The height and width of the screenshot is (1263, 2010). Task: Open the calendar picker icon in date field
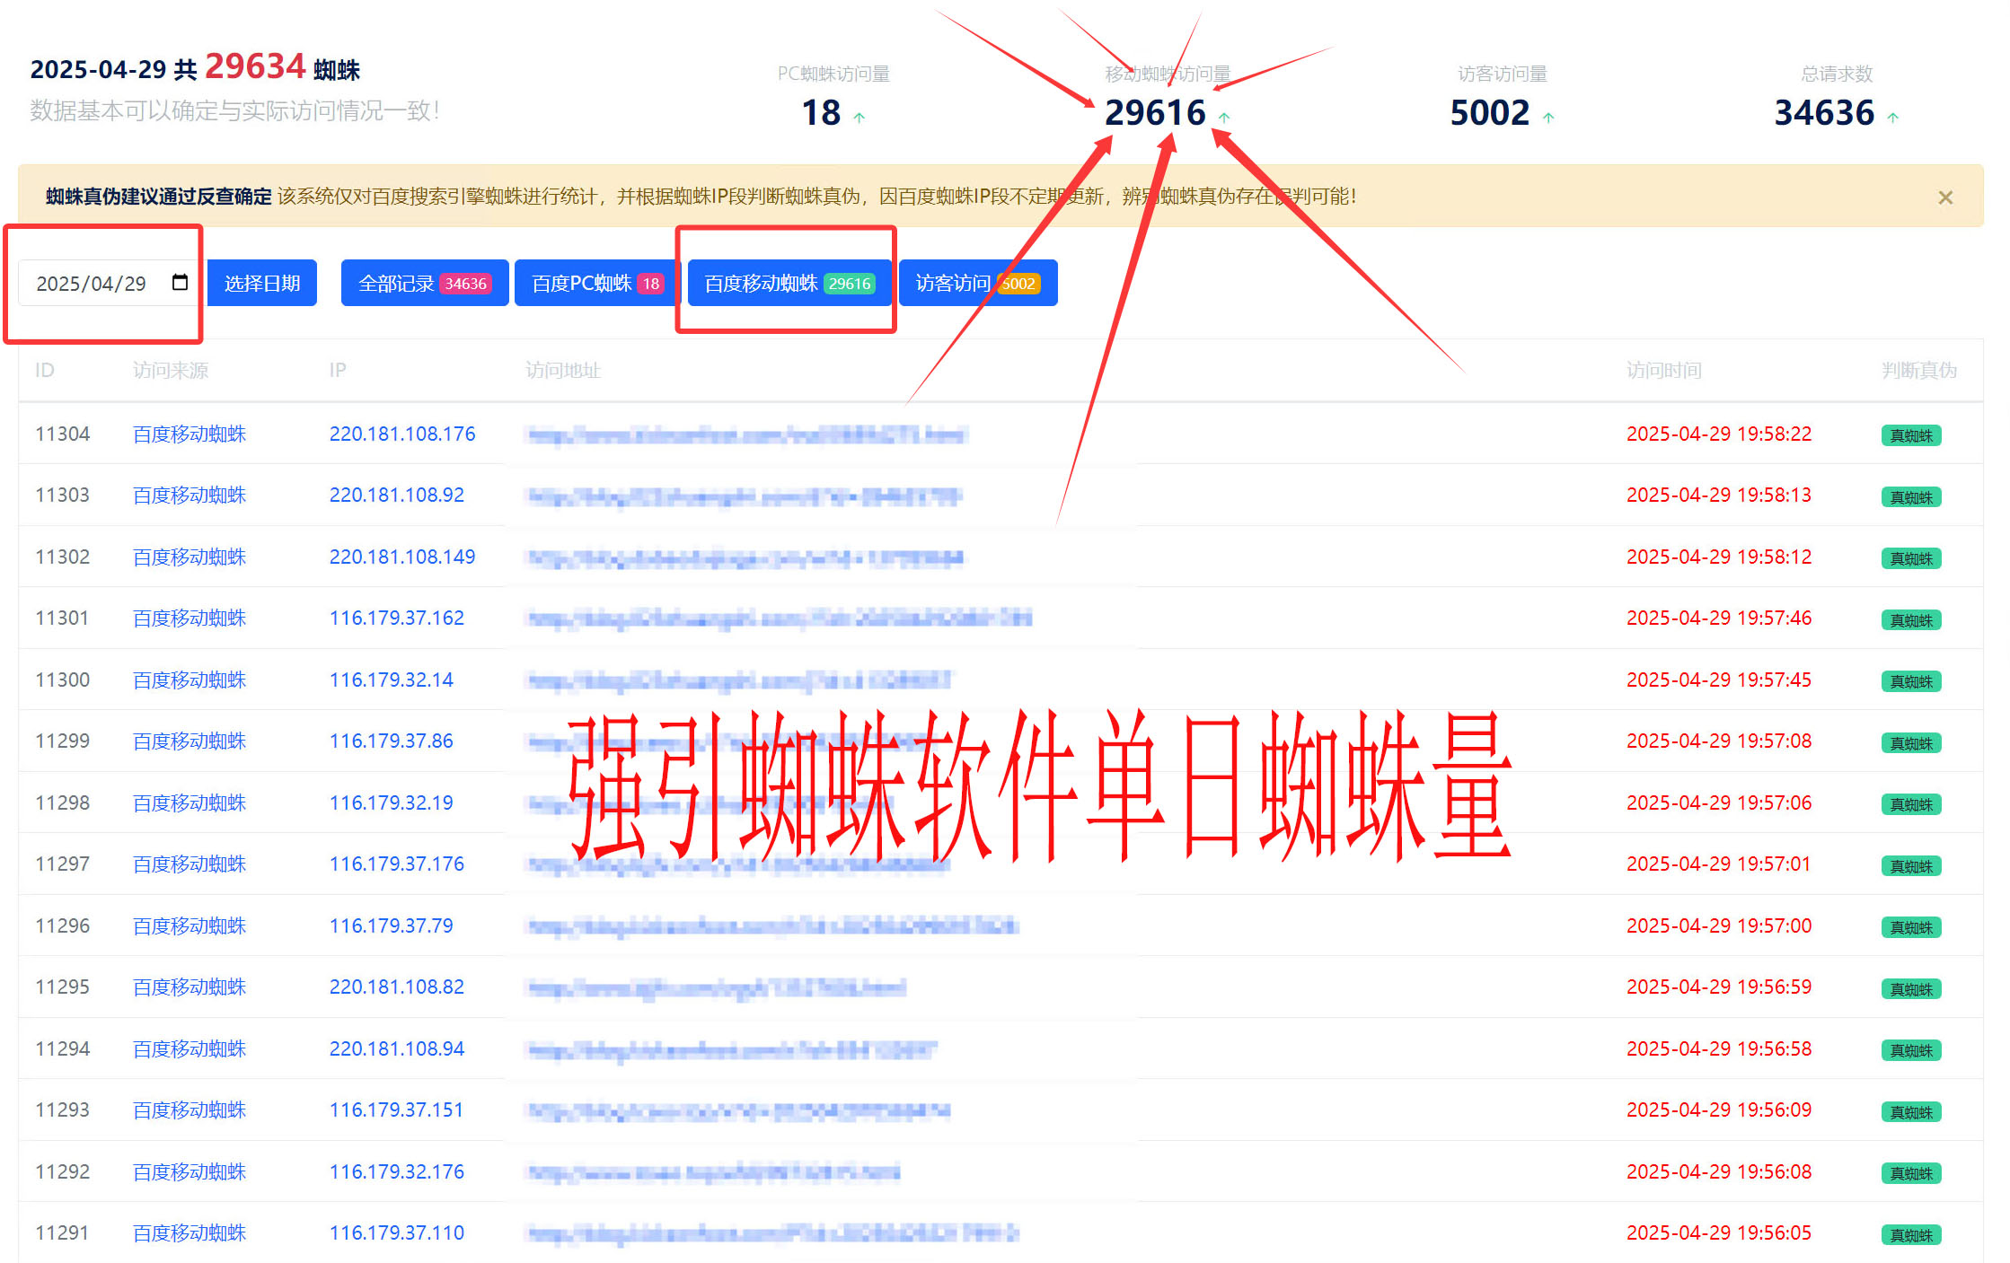click(180, 283)
